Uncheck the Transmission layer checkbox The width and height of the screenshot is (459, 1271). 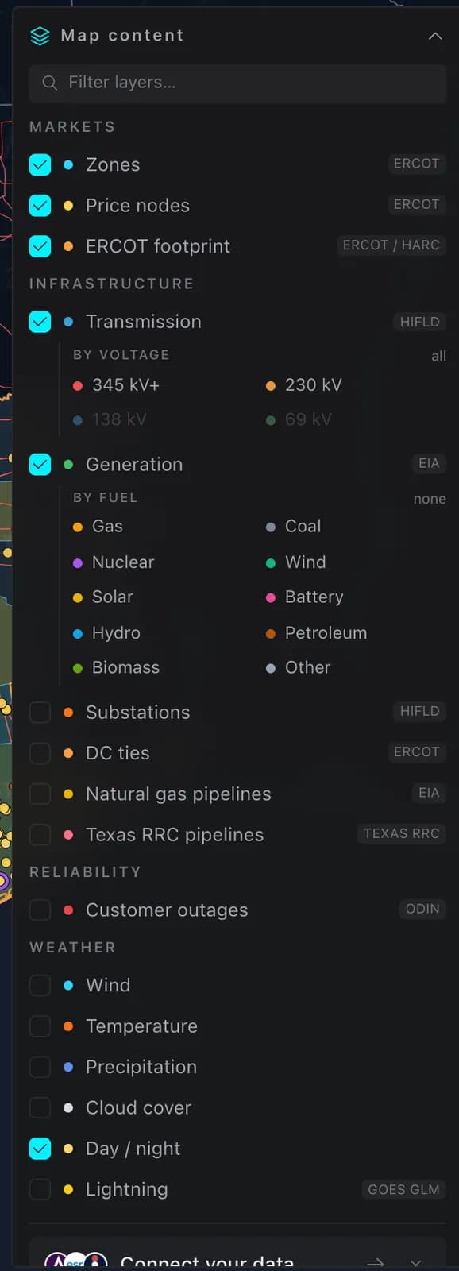[40, 322]
